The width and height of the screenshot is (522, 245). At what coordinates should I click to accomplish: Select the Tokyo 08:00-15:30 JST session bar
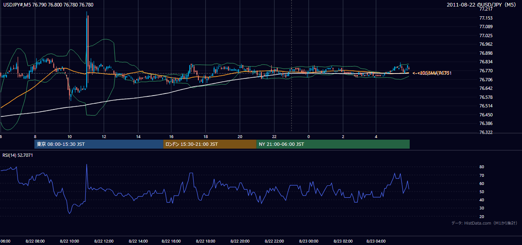[99, 144]
